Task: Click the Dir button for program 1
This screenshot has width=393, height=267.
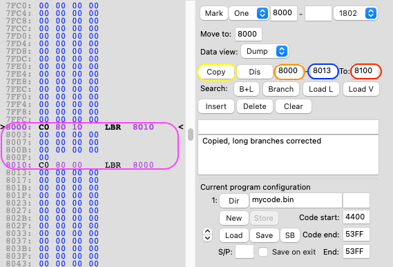Action: click(x=234, y=201)
